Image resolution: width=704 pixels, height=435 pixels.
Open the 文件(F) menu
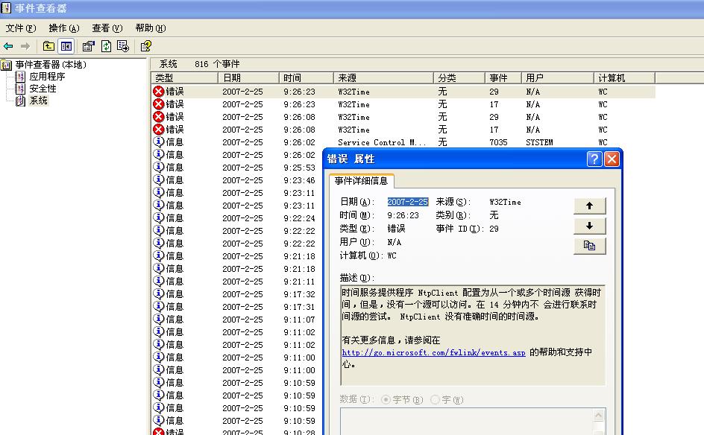(x=21, y=28)
